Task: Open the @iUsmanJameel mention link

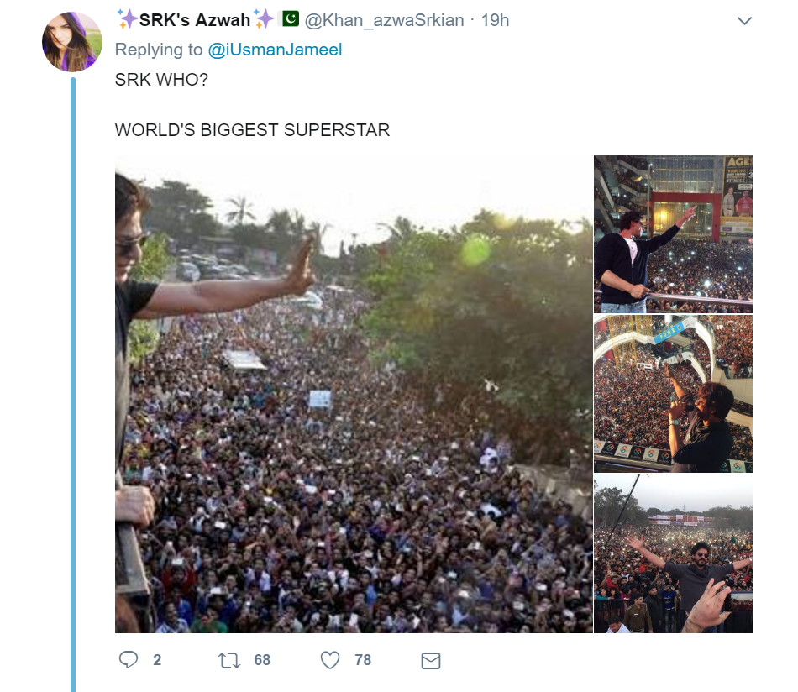Action: (275, 50)
